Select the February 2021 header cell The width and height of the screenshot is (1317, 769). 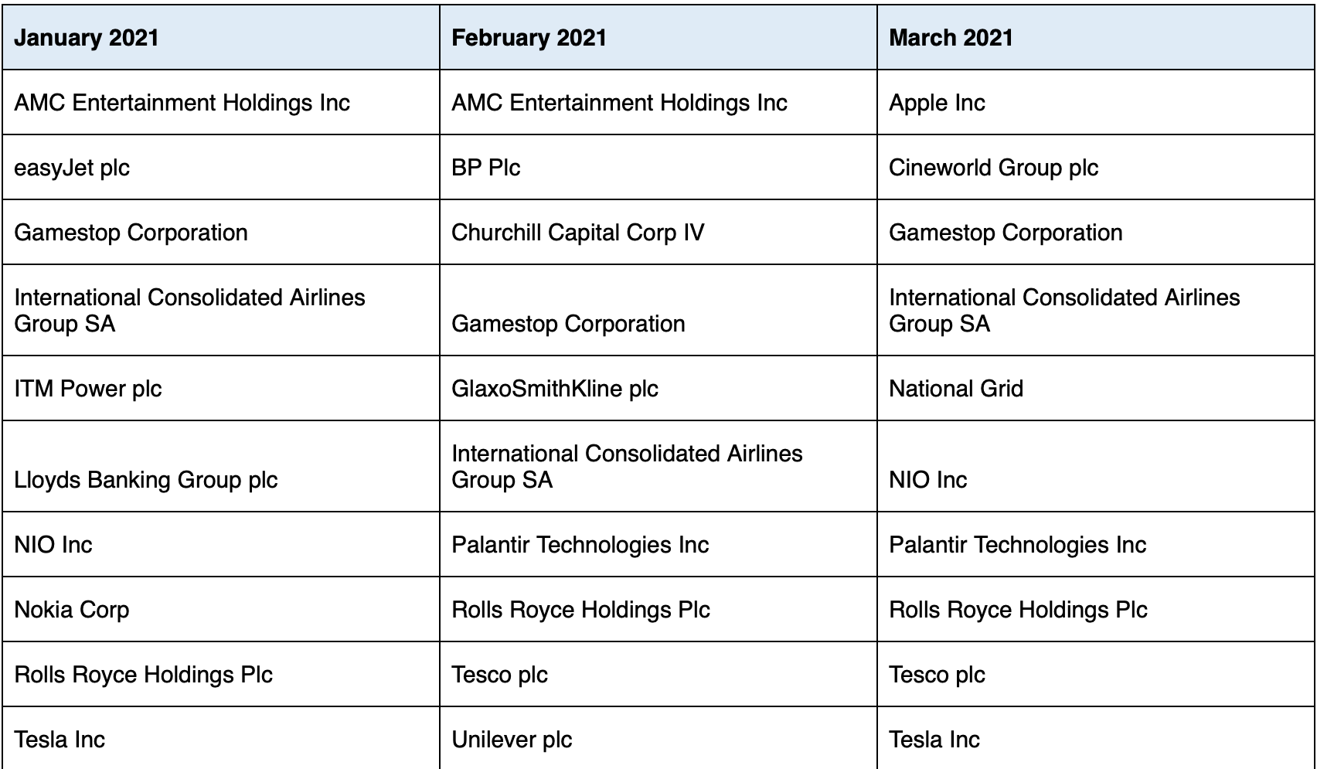click(658, 38)
